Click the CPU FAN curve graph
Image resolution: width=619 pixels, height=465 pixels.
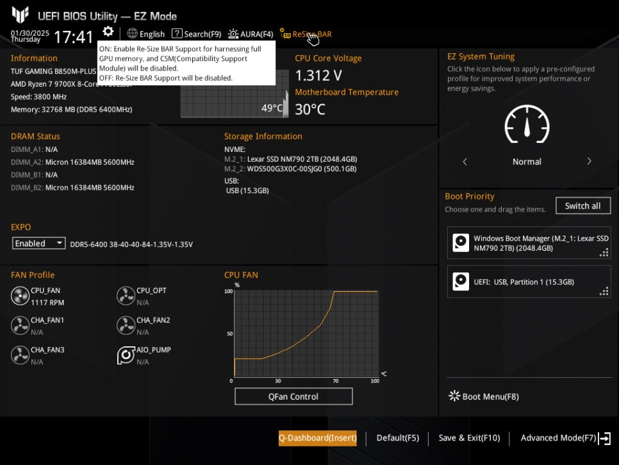click(306, 334)
